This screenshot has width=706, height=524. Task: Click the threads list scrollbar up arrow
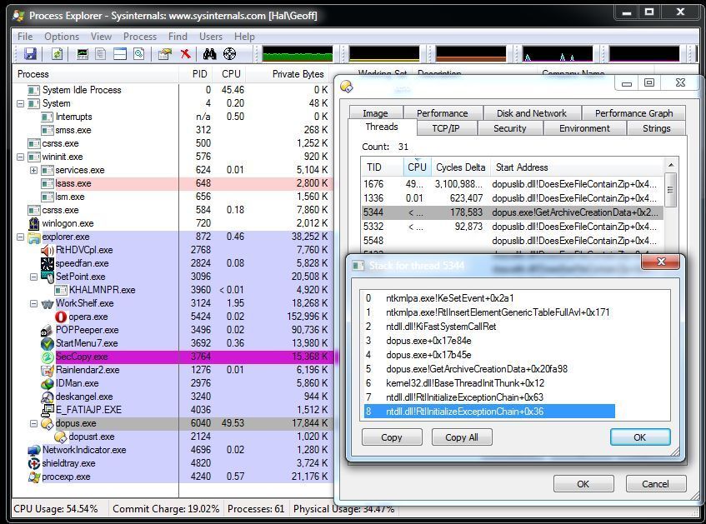click(x=671, y=165)
